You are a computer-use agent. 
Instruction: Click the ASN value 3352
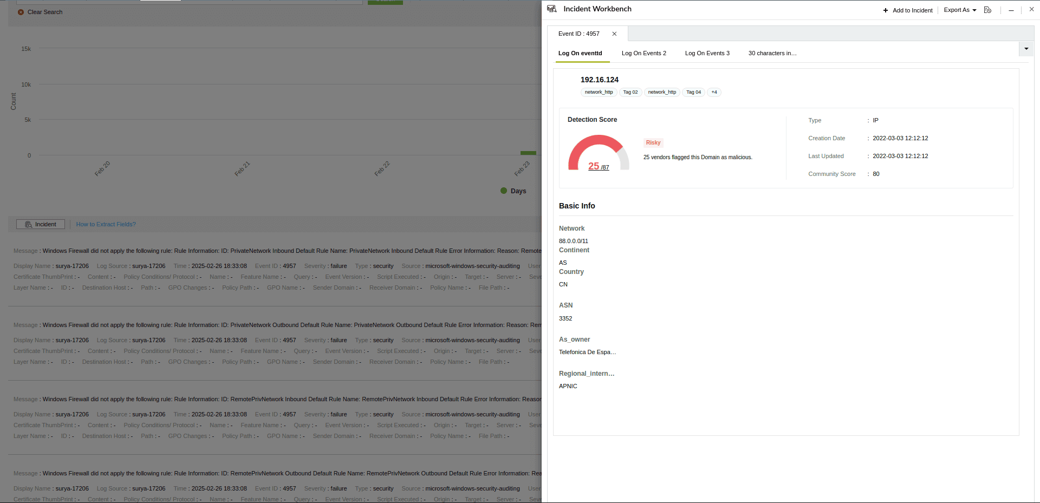(x=565, y=318)
